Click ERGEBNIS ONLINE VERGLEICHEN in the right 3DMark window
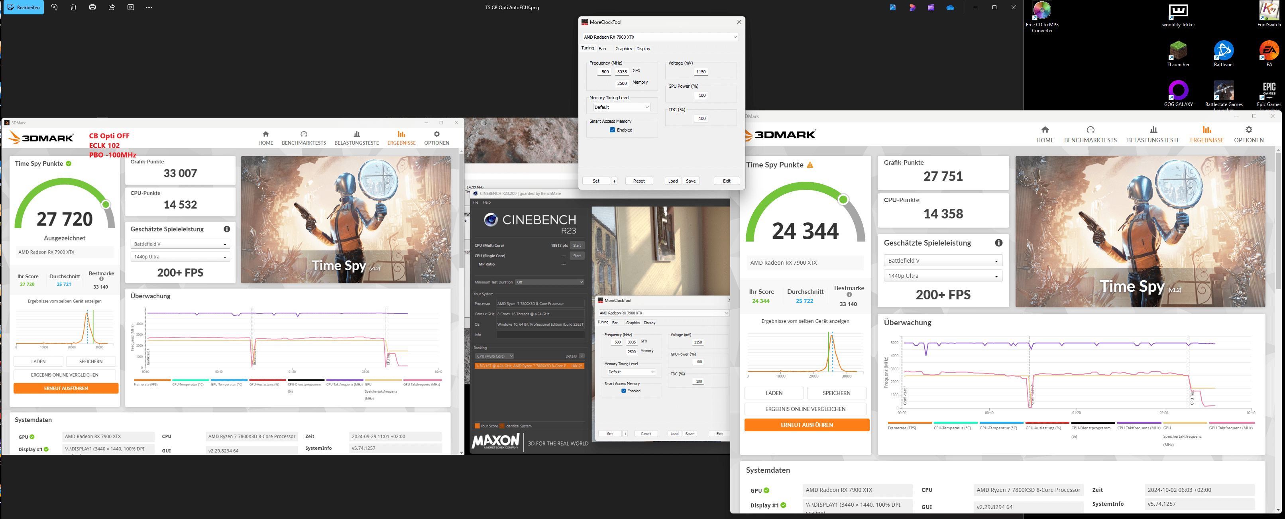Viewport: 1285px width, 519px height. (x=805, y=409)
